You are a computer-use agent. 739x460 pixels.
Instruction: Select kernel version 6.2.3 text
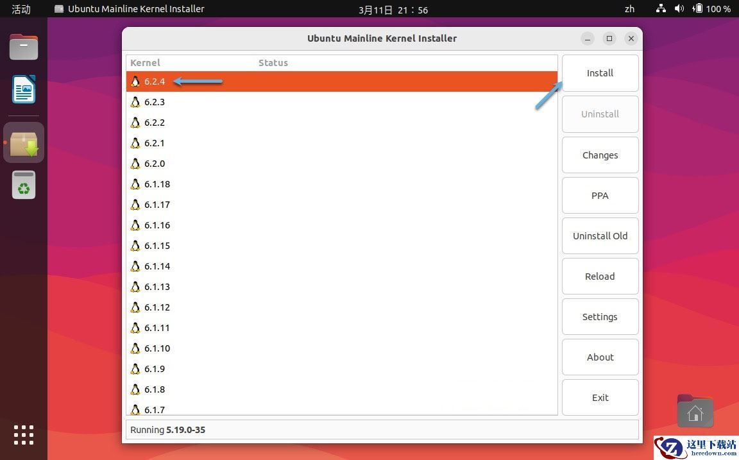(155, 102)
